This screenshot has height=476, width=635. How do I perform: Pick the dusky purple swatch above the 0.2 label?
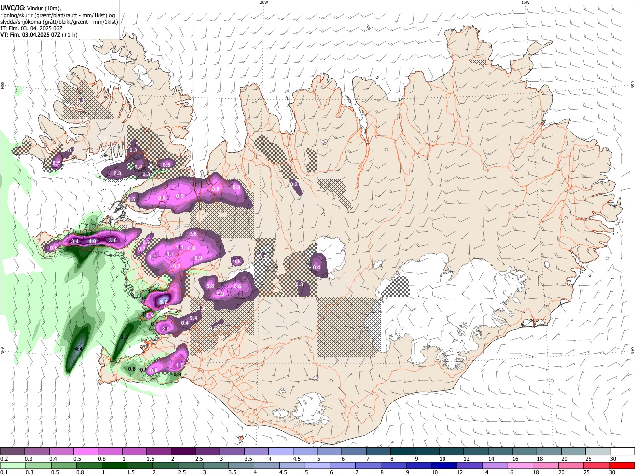[x=12, y=452]
